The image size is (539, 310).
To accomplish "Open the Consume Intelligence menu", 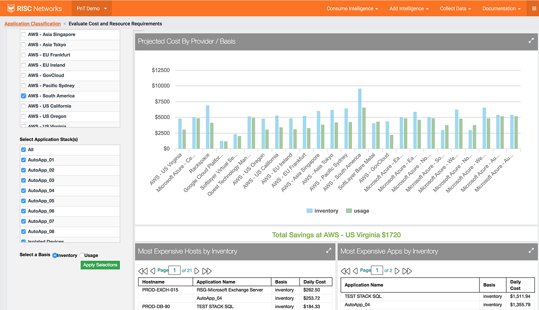I will tap(352, 8).
